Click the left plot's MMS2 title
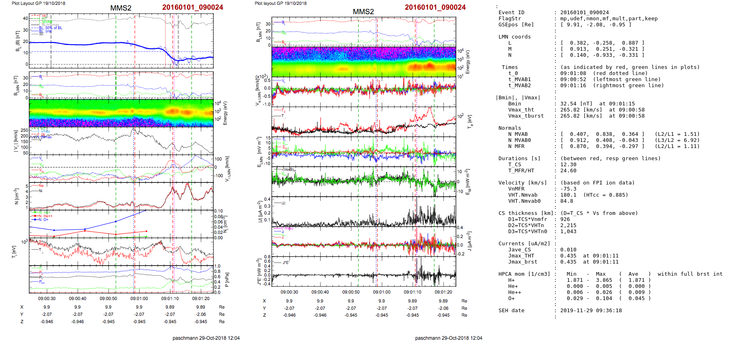733x341 pixels. pyautogui.click(x=121, y=8)
